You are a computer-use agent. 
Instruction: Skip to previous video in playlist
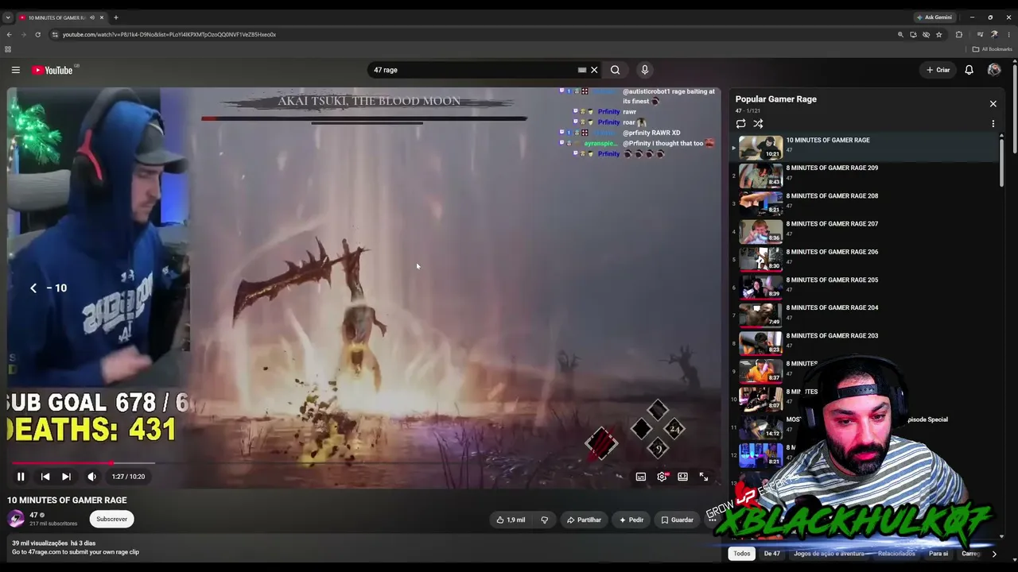45,477
